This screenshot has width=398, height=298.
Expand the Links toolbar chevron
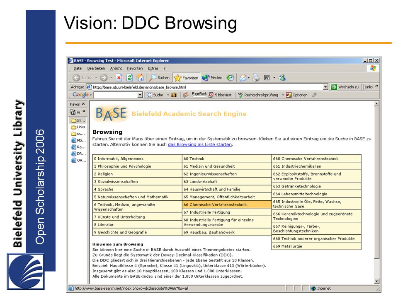point(377,86)
